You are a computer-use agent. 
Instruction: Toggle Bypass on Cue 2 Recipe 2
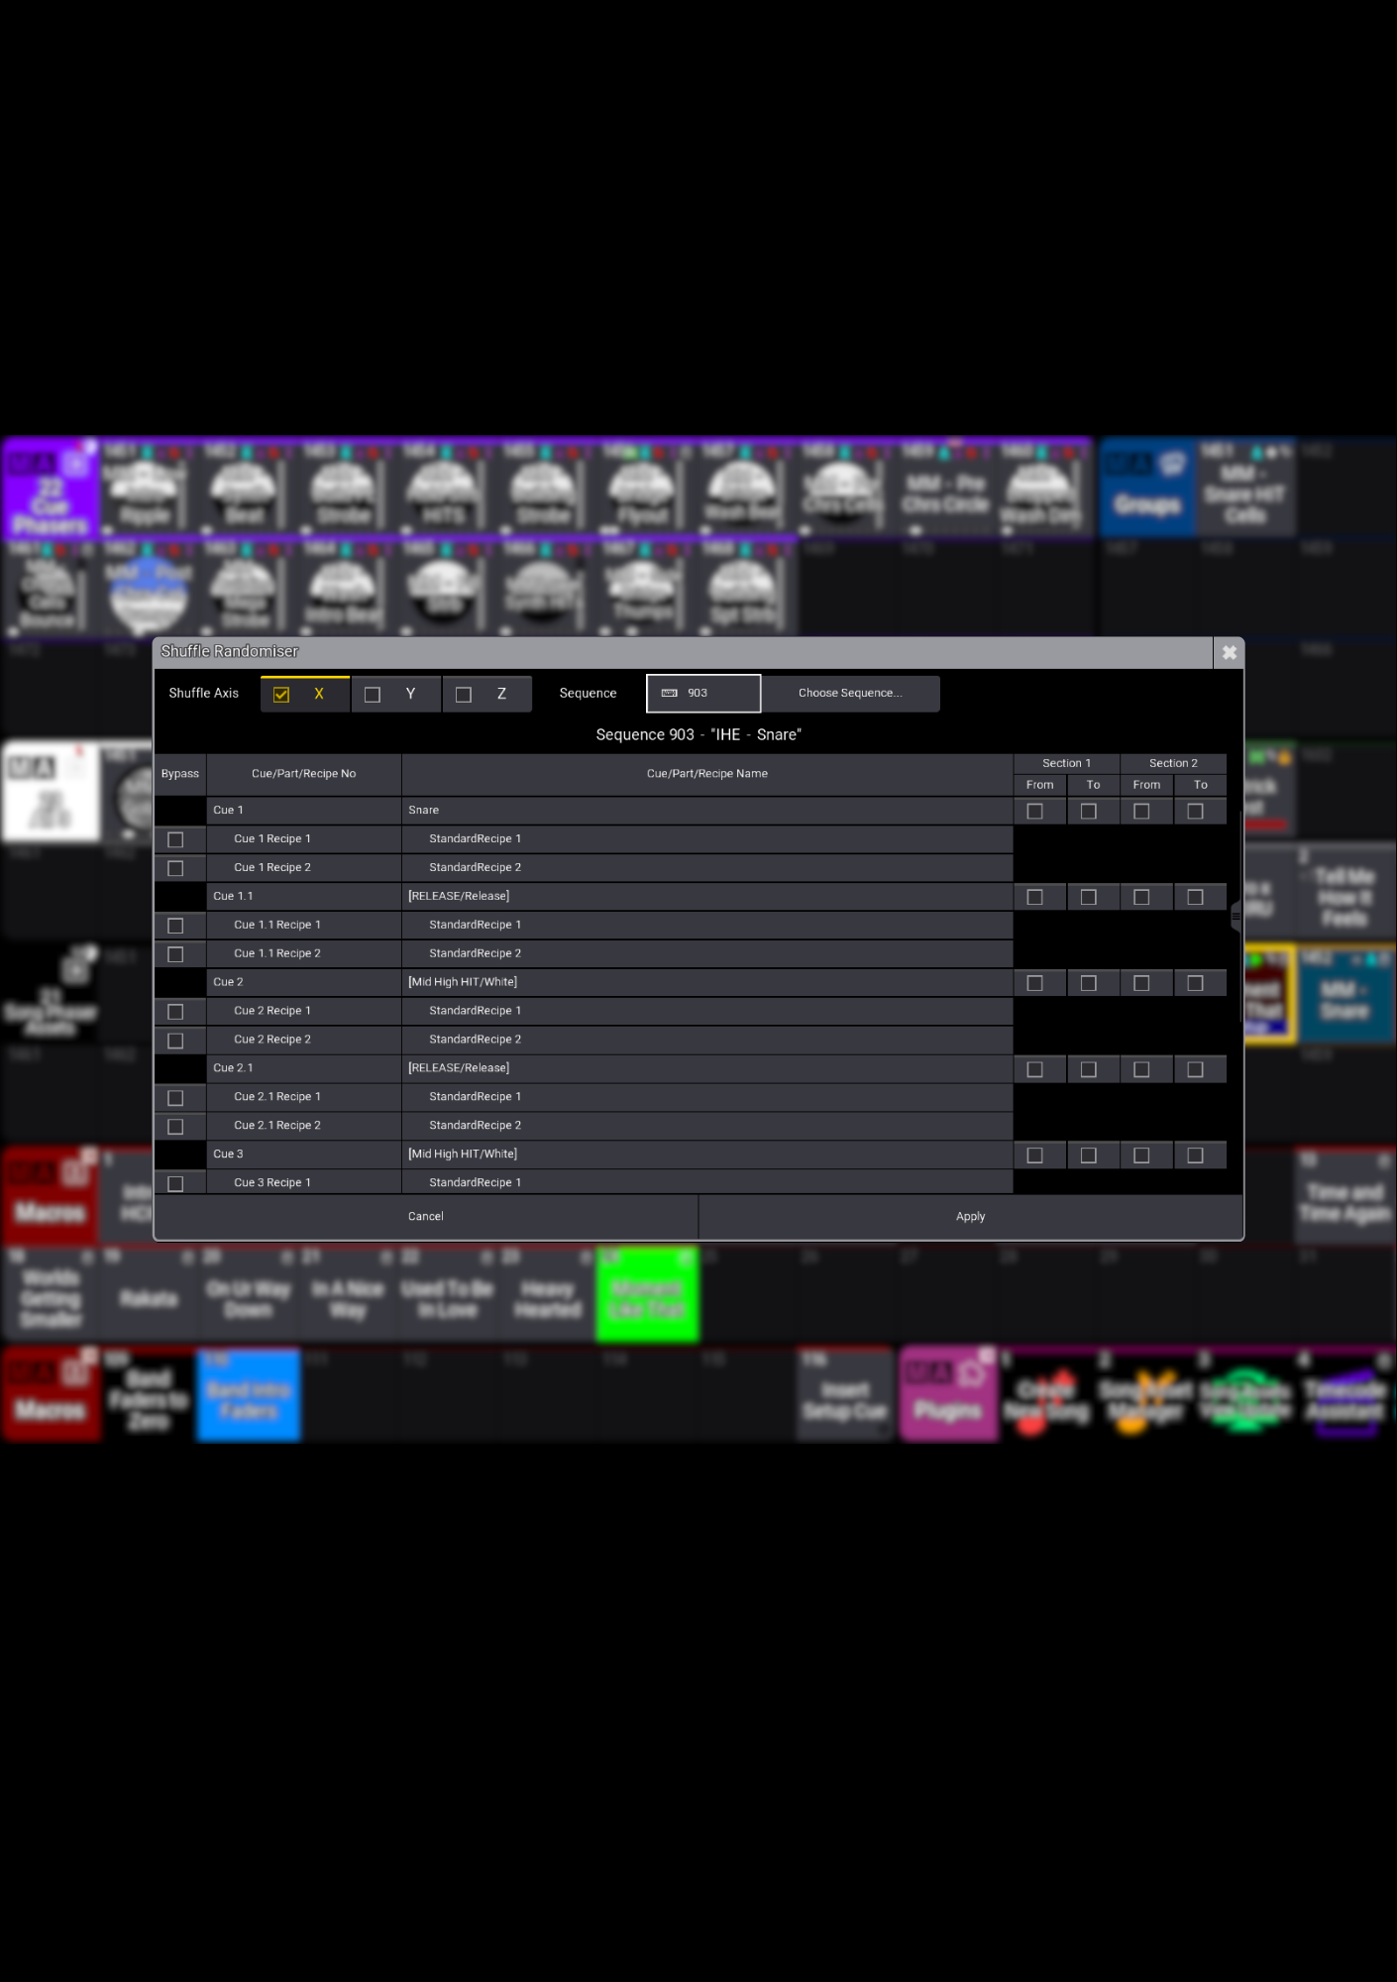pyautogui.click(x=176, y=1041)
